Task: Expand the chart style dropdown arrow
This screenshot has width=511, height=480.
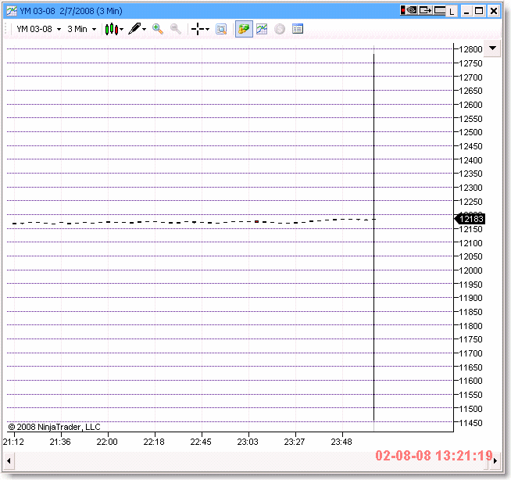Action: tap(122, 30)
